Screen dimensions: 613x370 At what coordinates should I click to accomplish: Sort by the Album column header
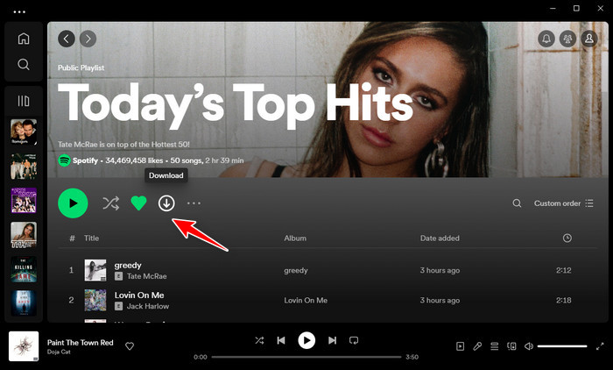coord(295,238)
